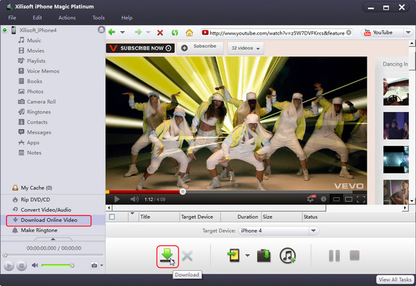Open the Target Device iPhone 4 dropdown
Screen dimensions: 416x286
point(313,231)
